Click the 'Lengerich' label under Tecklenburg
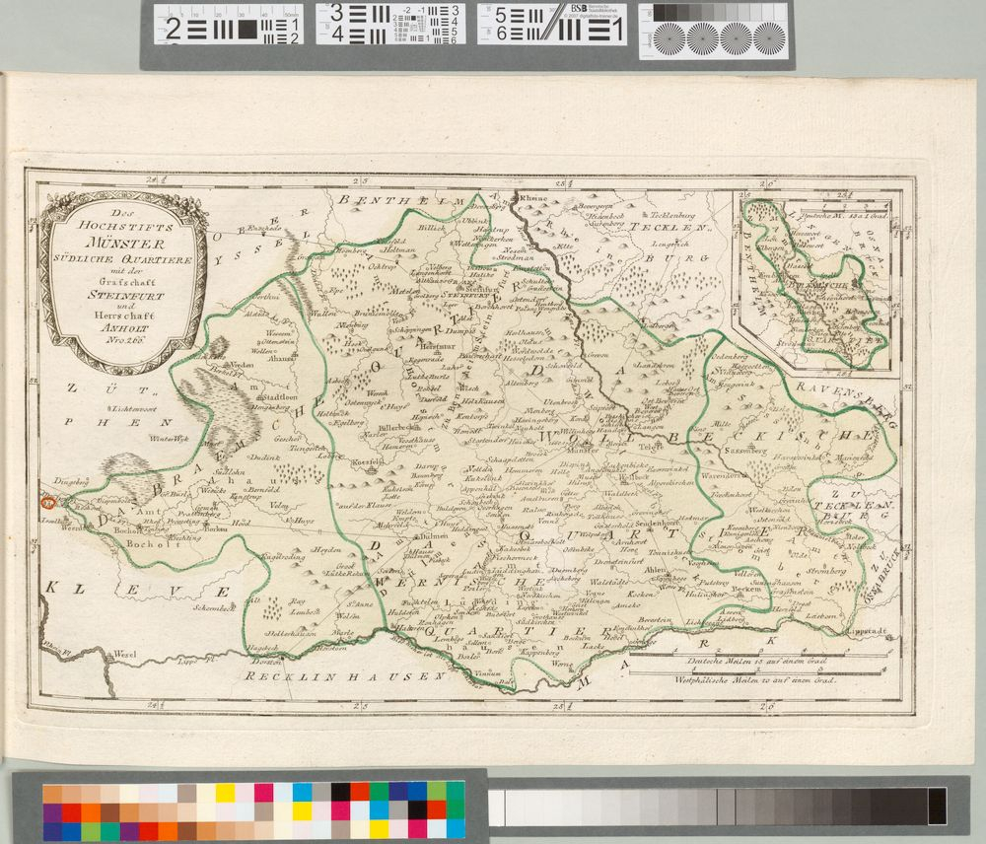The height and width of the screenshot is (844, 986). [x=670, y=243]
